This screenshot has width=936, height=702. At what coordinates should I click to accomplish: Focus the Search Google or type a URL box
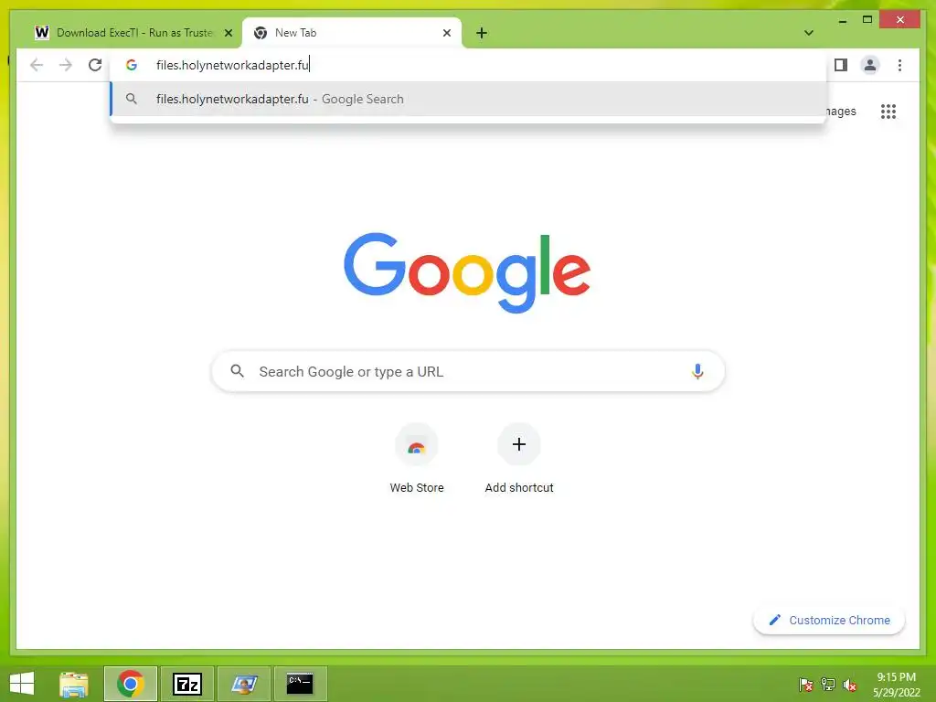point(468,371)
